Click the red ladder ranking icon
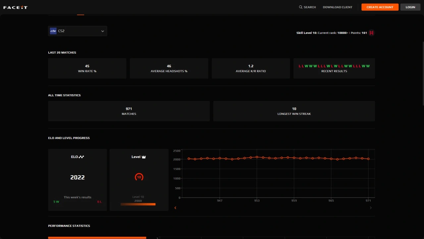Screen dimensions: 424x239 point(371,33)
